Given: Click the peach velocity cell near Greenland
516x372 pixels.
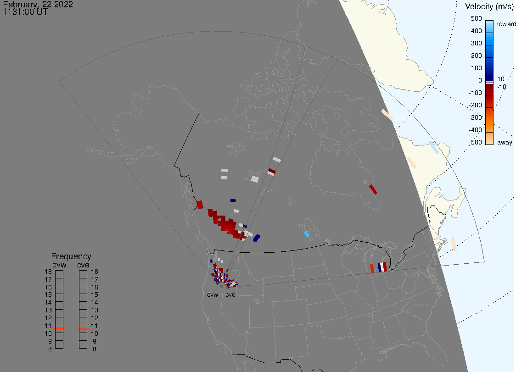Looking at the screenshot, I should pos(387,115).
